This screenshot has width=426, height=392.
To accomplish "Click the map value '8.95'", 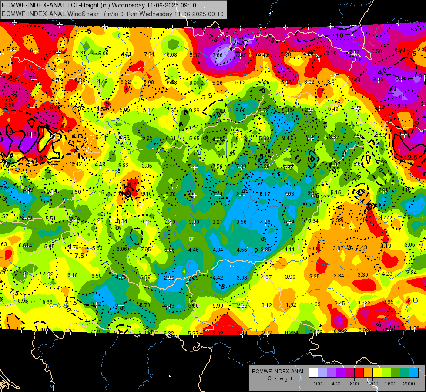I will pyautogui.click(x=23, y=301).
